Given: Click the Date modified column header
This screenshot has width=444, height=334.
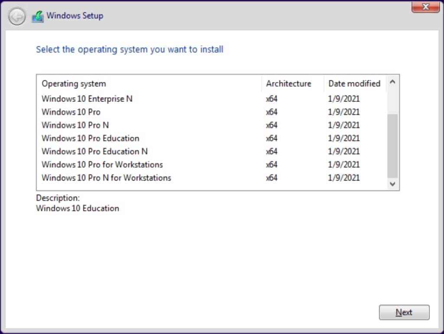Looking at the screenshot, I should [x=354, y=84].
